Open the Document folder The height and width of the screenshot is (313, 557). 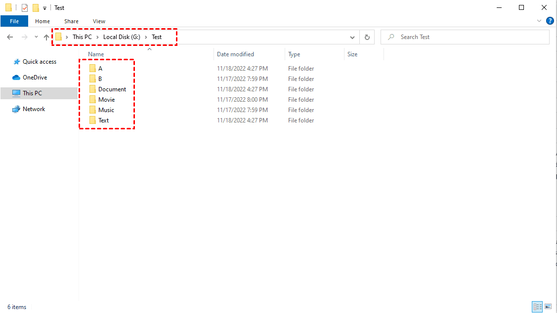[x=111, y=89]
